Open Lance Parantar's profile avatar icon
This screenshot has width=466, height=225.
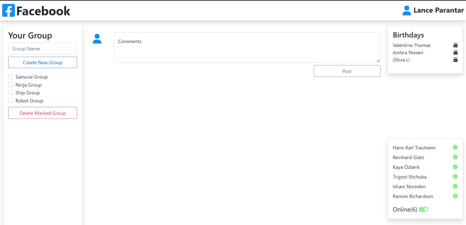[x=407, y=10]
